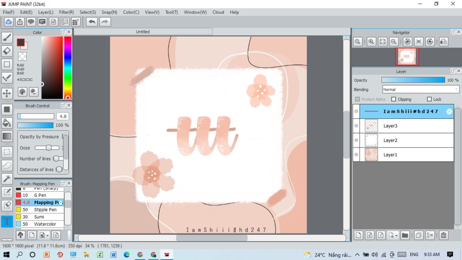The height and width of the screenshot is (260, 462).
Task: Click the export/share toolbar icon
Action: coord(20,22)
